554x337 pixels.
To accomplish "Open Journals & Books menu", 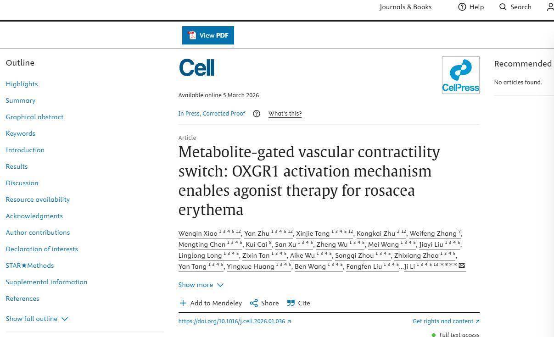I will pos(405,7).
